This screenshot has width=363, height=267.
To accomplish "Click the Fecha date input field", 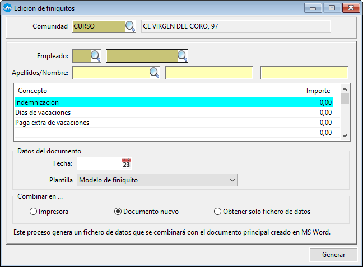I will pos(99,163).
